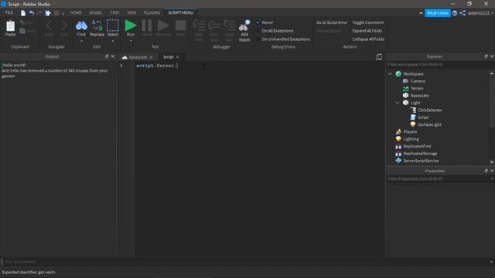Image resolution: width=495 pixels, height=278 pixels.
Task: Switch to the MODEL ribbon tab
Action: coord(96,12)
